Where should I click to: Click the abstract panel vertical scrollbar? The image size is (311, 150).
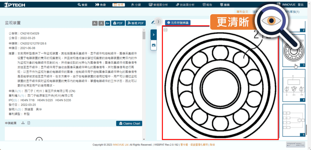(144, 36)
